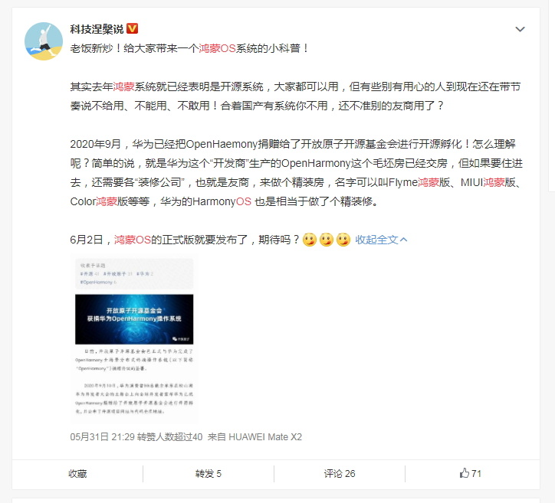Click 鸿蒙OS link in the 6月2日 line
This screenshot has width=555, height=503.
point(133,240)
